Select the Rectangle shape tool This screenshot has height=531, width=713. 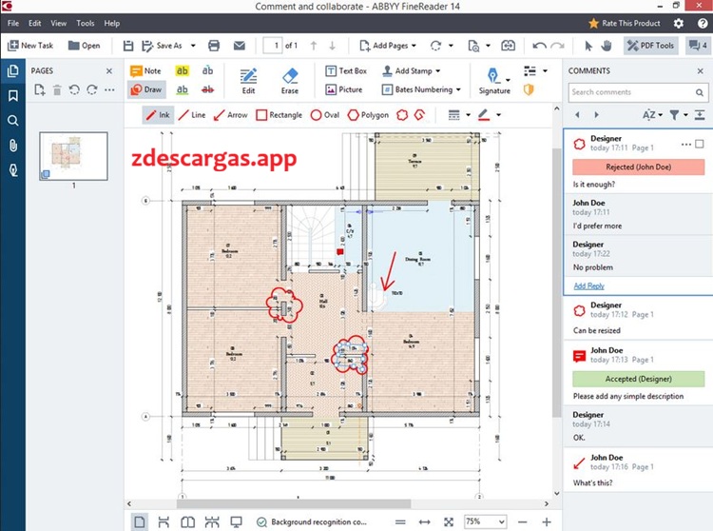tap(279, 115)
